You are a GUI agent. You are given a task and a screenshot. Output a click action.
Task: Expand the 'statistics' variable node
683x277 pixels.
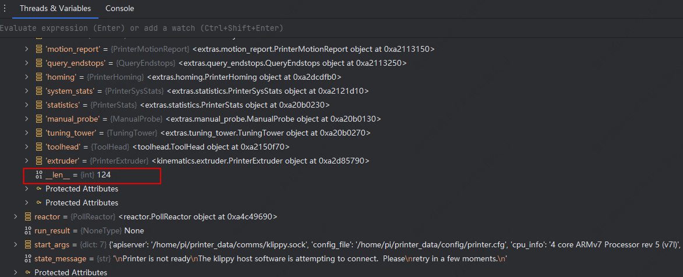[27, 105]
